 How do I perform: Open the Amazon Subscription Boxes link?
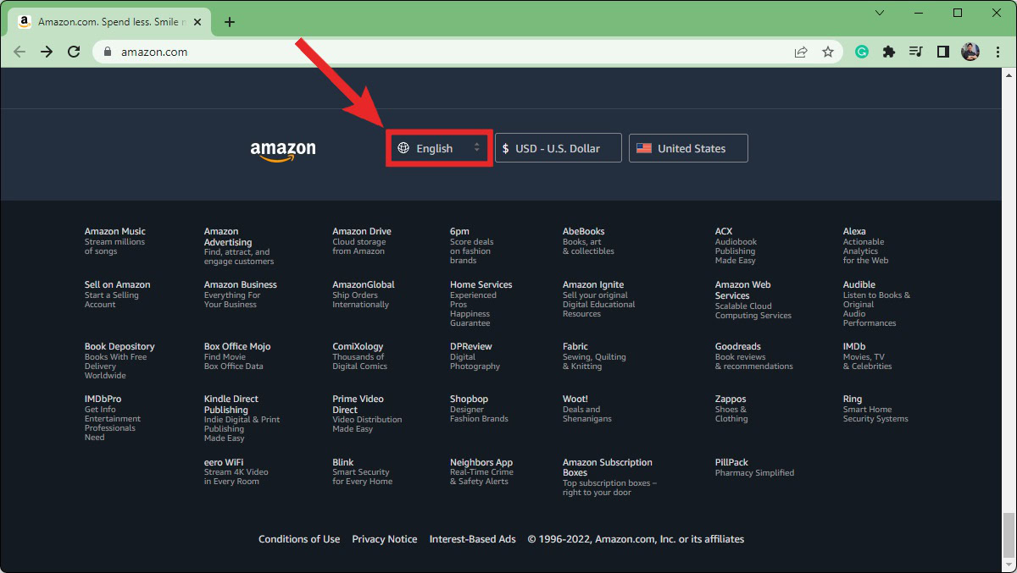pos(608,468)
